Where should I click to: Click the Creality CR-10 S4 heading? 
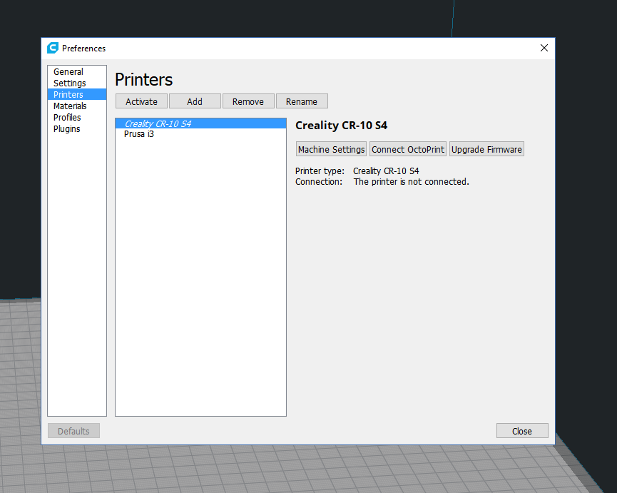coord(341,125)
